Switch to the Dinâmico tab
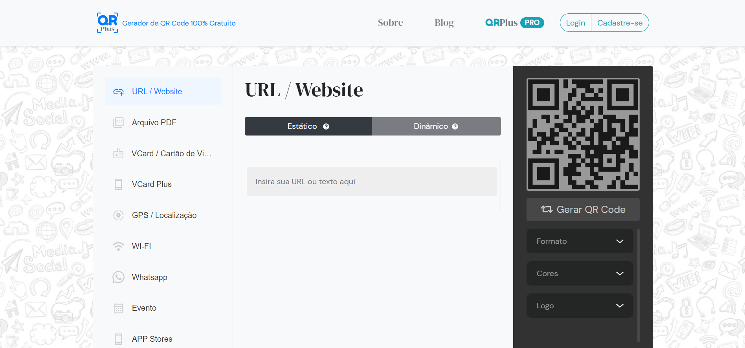The width and height of the screenshot is (745, 348). 436,126
